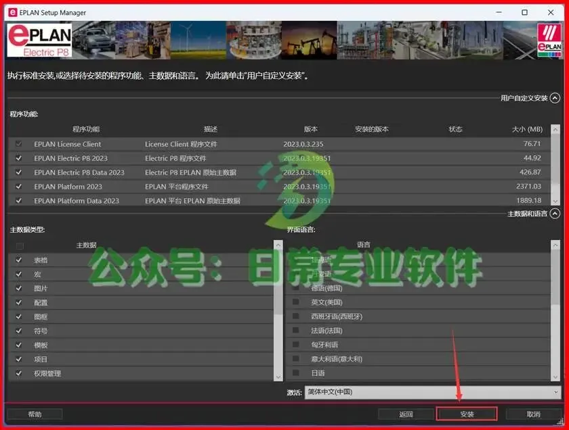This screenshot has width=569, height=430.
Task: Open the 激活 language dropdown
Action: point(433,392)
